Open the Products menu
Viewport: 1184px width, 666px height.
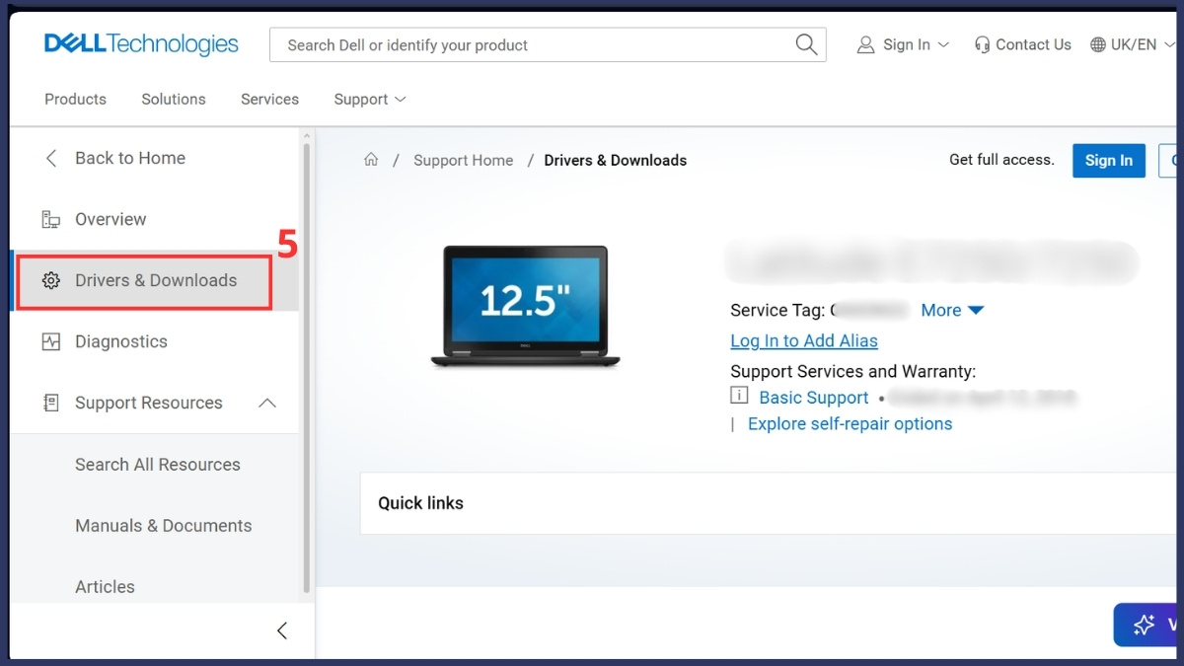(x=75, y=100)
